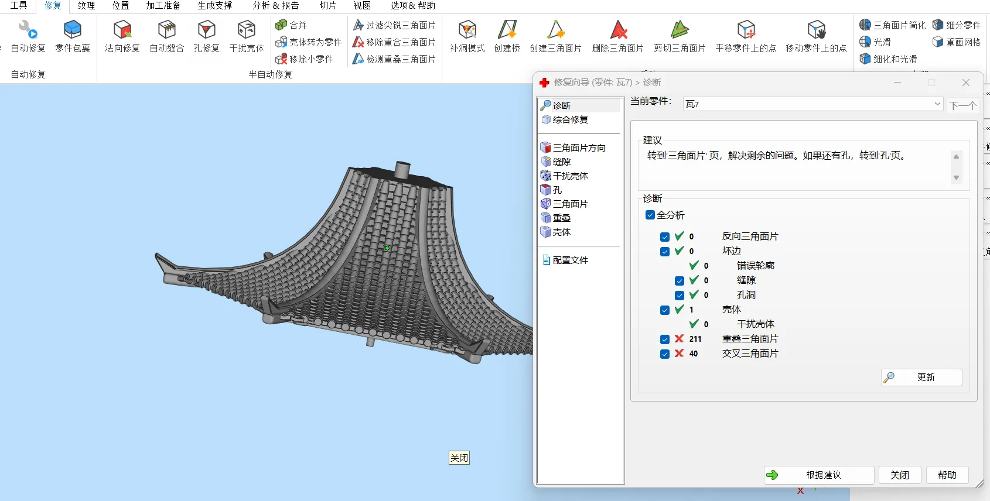Select 剪切三角面片 tool

pyautogui.click(x=680, y=36)
